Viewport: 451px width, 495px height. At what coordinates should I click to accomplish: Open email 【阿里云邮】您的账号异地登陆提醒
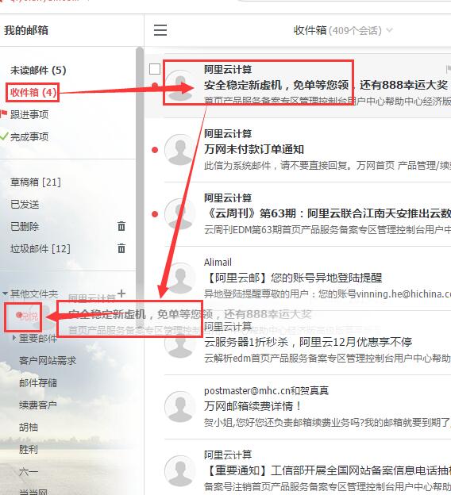pos(293,278)
